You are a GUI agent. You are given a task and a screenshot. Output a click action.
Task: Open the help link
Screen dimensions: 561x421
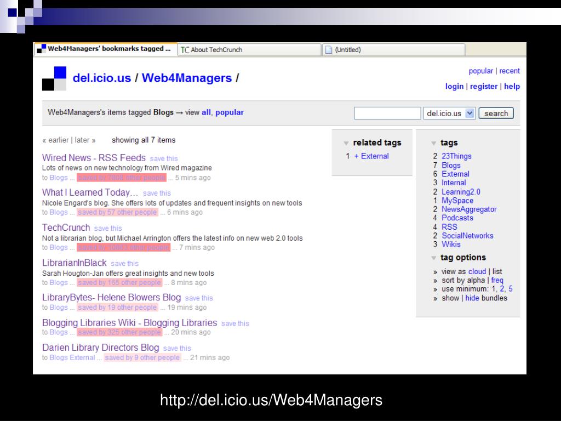click(512, 86)
